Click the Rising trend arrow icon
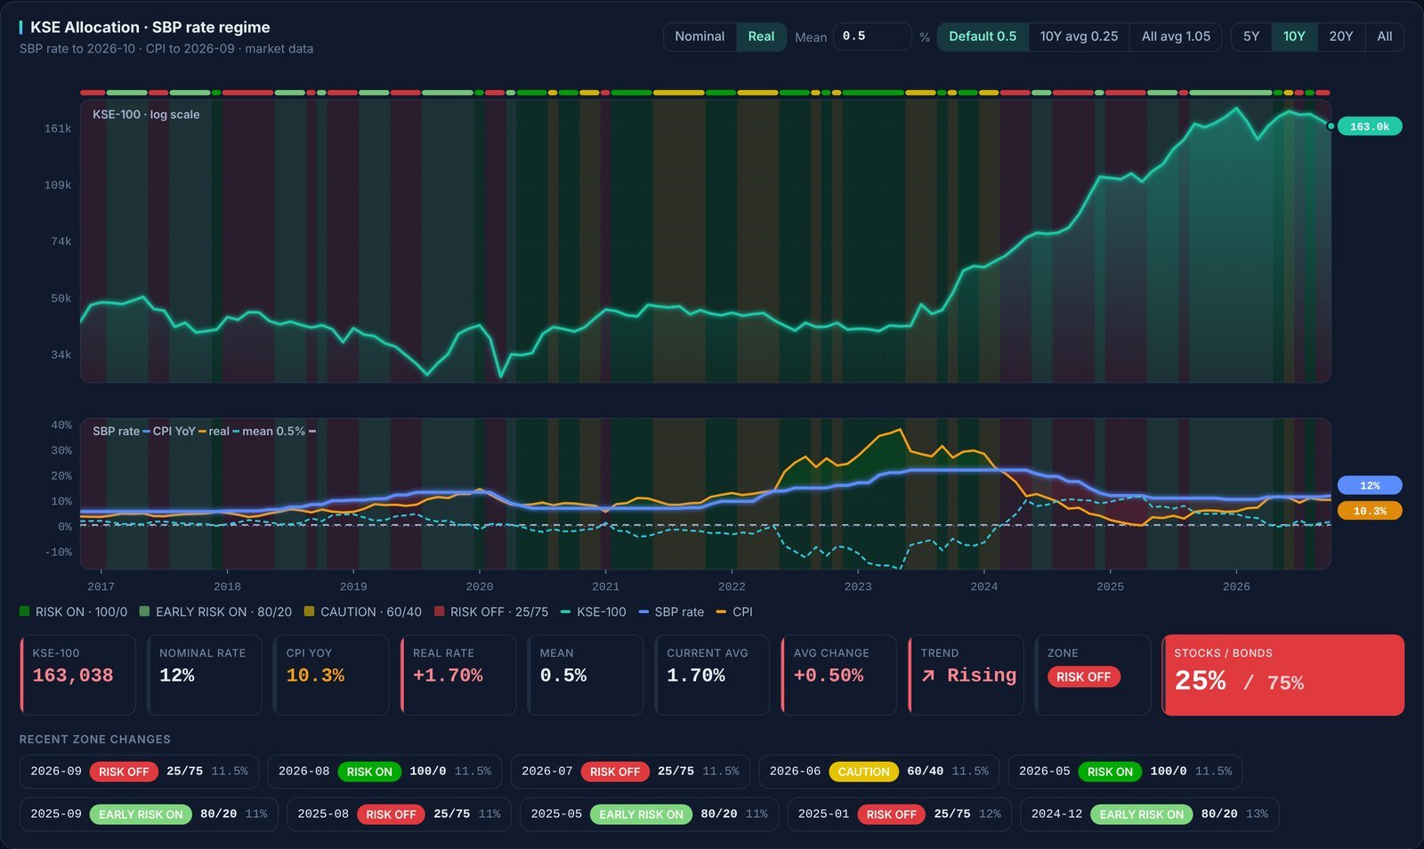This screenshot has height=849, width=1424. pos(928,675)
